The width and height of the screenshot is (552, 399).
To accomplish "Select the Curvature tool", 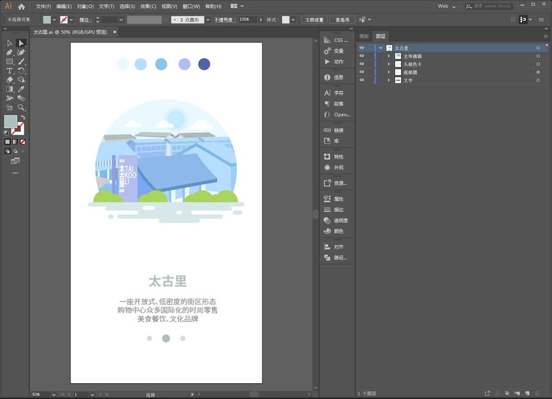I will pyautogui.click(x=21, y=53).
